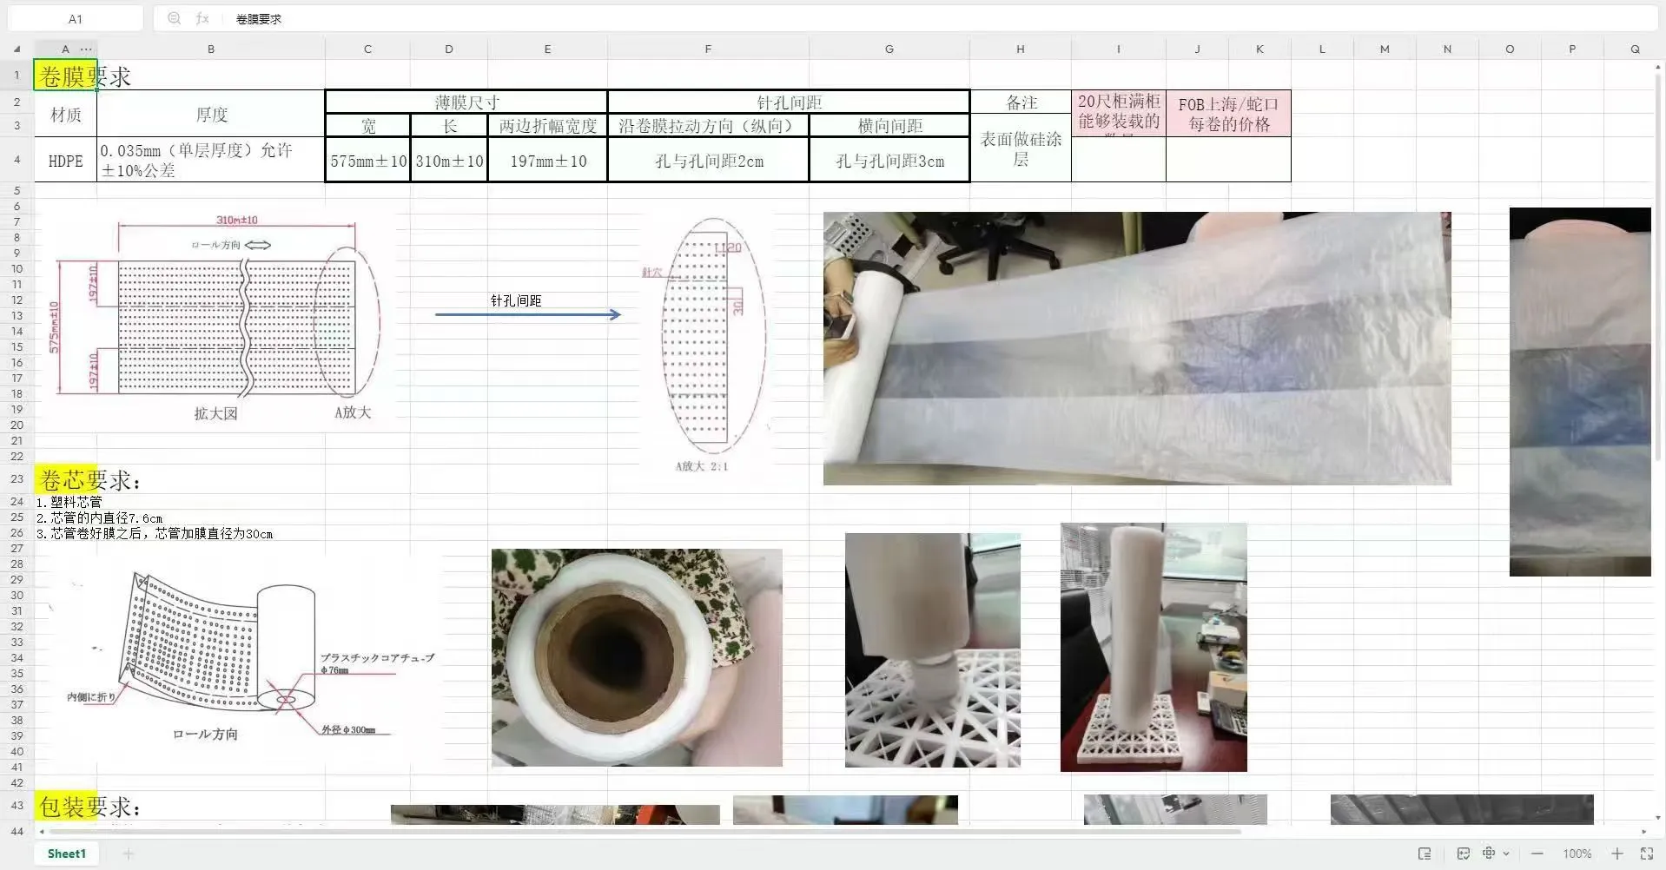This screenshot has width=1666, height=870.
Task: Select the 575mm±10 width cell
Action: pos(368,161)
